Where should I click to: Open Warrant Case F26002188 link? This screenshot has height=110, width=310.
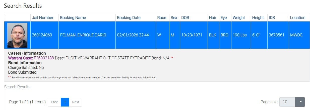tap(44, 58)
